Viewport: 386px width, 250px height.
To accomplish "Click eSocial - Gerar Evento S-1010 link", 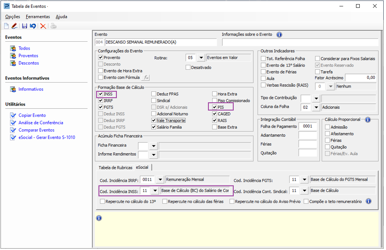I will 47,138.
